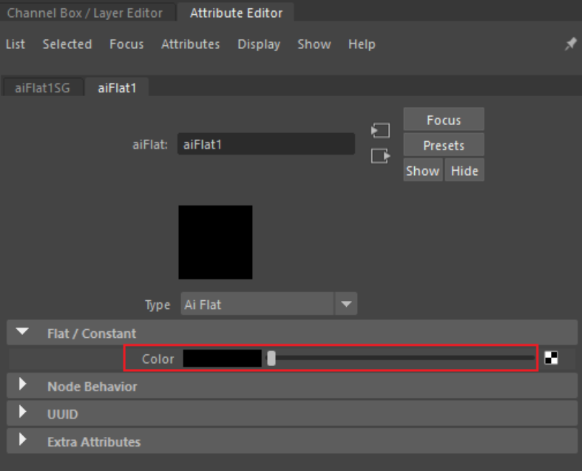Click the Focus button

444,120
